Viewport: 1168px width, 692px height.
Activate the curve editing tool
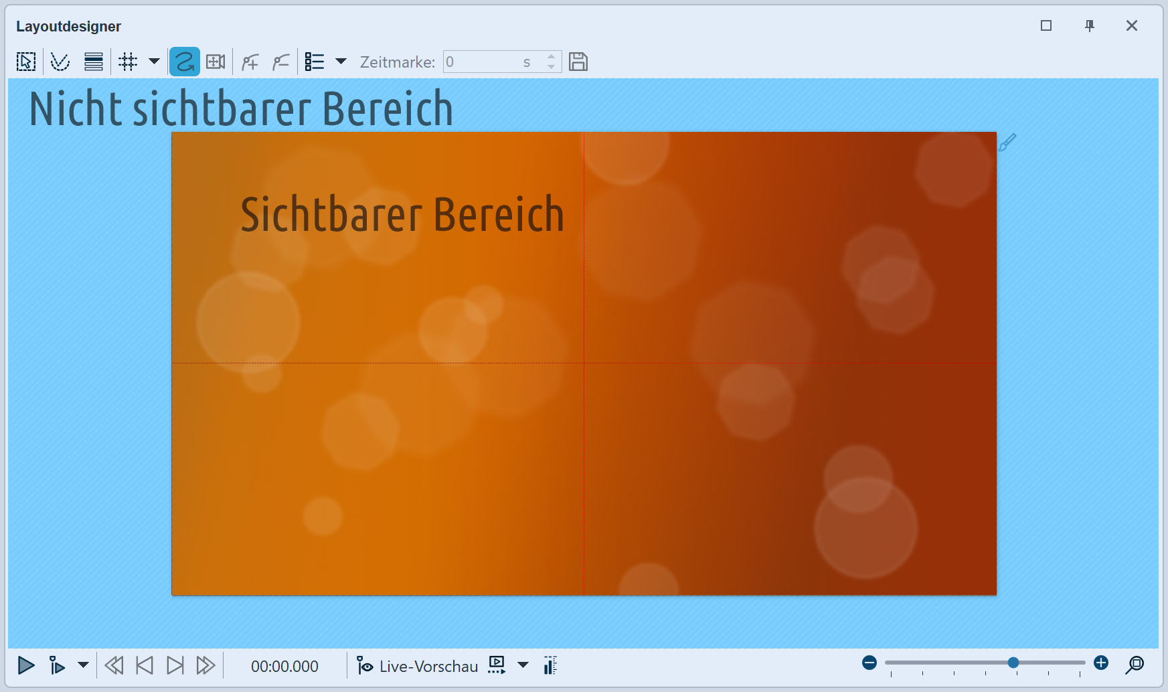click(60, 62)
